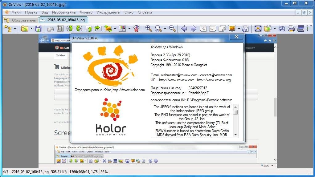
Task: Open image properties info icon
Action: 245,29
